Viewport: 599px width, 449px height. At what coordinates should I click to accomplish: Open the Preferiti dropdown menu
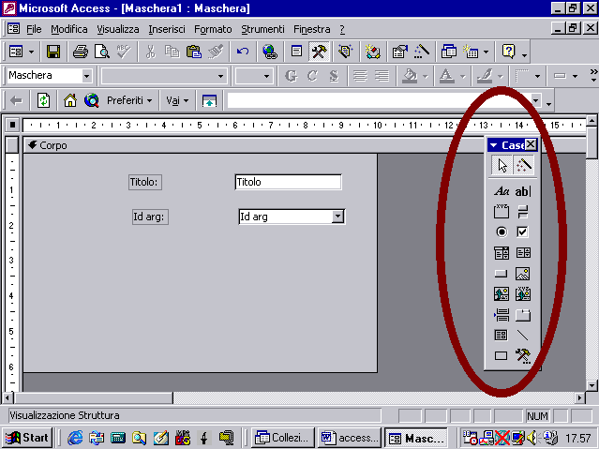point(129,100)
